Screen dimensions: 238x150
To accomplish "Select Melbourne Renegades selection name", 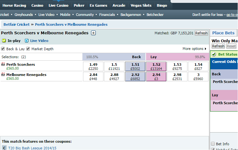I will (x=26, y=75).
